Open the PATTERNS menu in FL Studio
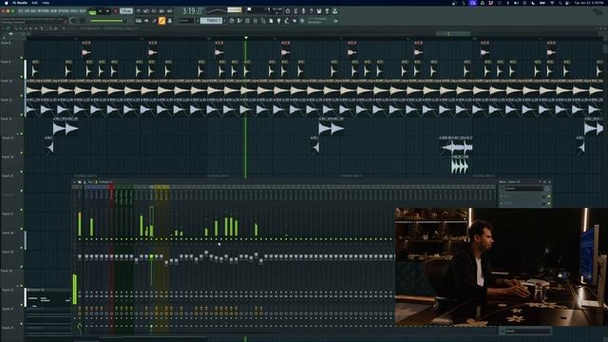608x342 pixels. coord(43,11)
